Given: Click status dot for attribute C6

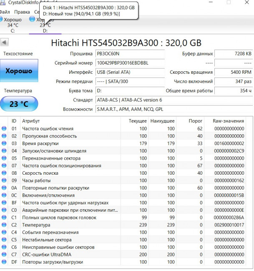Looking at the screenshot, I should point(4,247).
